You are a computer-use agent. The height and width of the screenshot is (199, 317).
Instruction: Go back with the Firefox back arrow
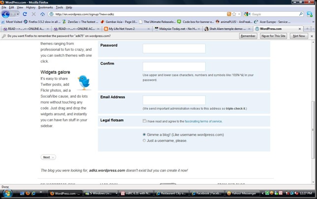[5, 14]
